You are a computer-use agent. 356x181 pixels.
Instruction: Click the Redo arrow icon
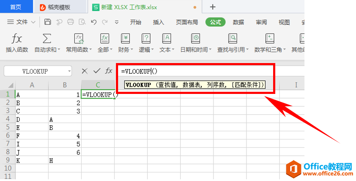click(x=105, y=22)
